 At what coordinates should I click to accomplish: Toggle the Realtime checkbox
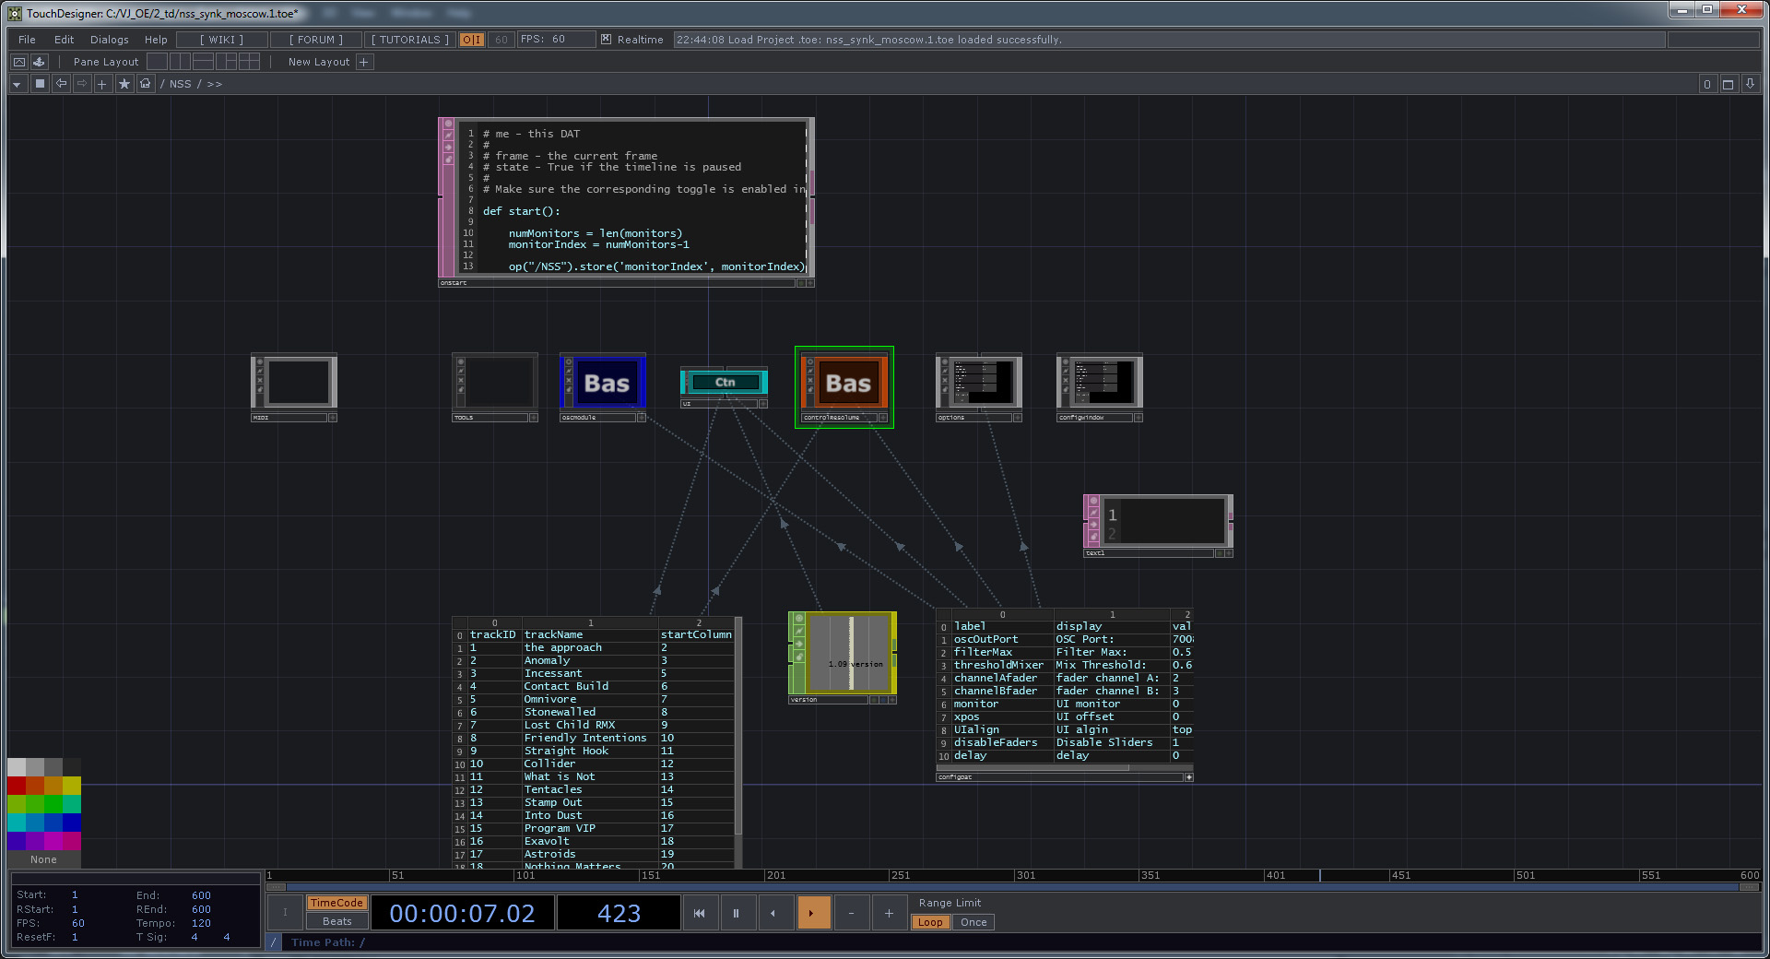(606, 40)
